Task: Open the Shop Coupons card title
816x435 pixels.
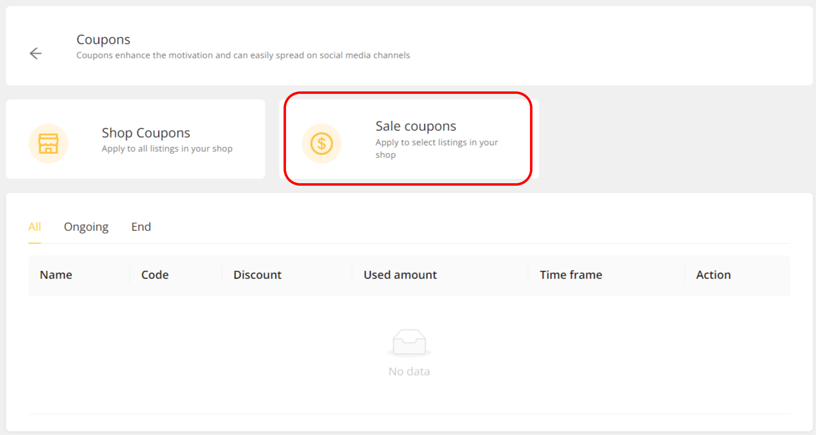Action: point(146,133)
